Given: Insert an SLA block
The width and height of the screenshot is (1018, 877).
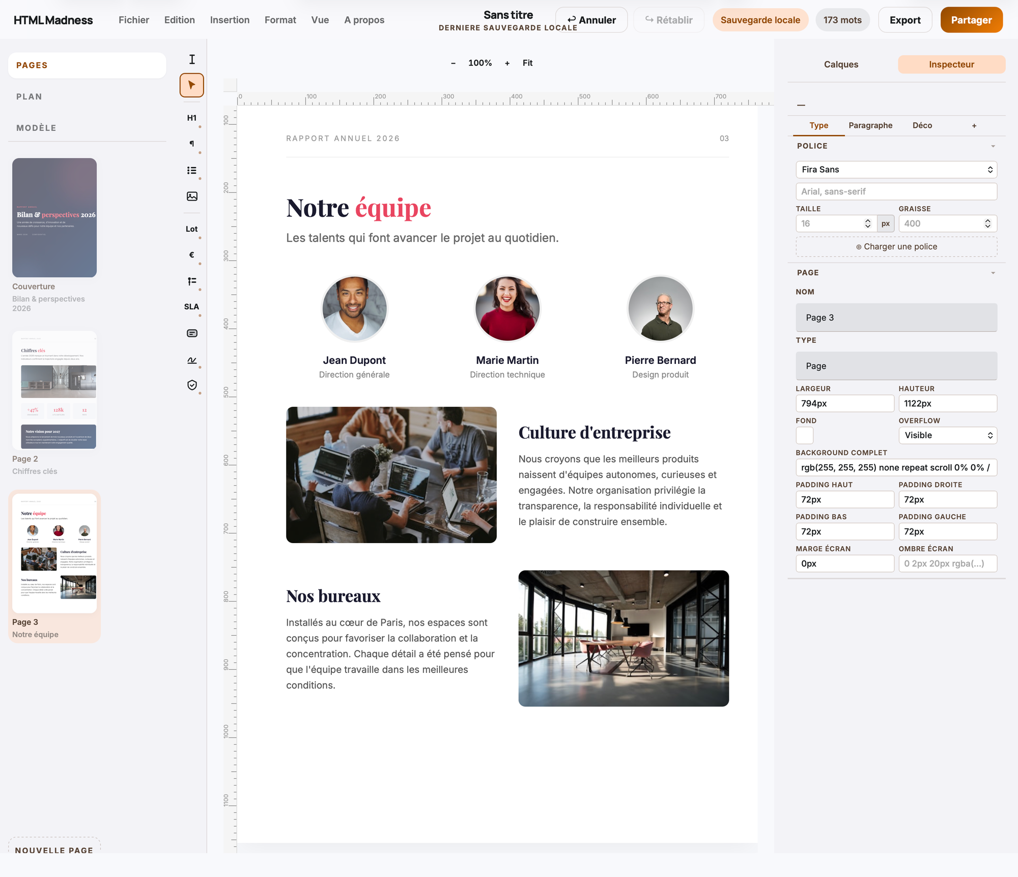Looking at the screenshot, I should click(191, 306).
